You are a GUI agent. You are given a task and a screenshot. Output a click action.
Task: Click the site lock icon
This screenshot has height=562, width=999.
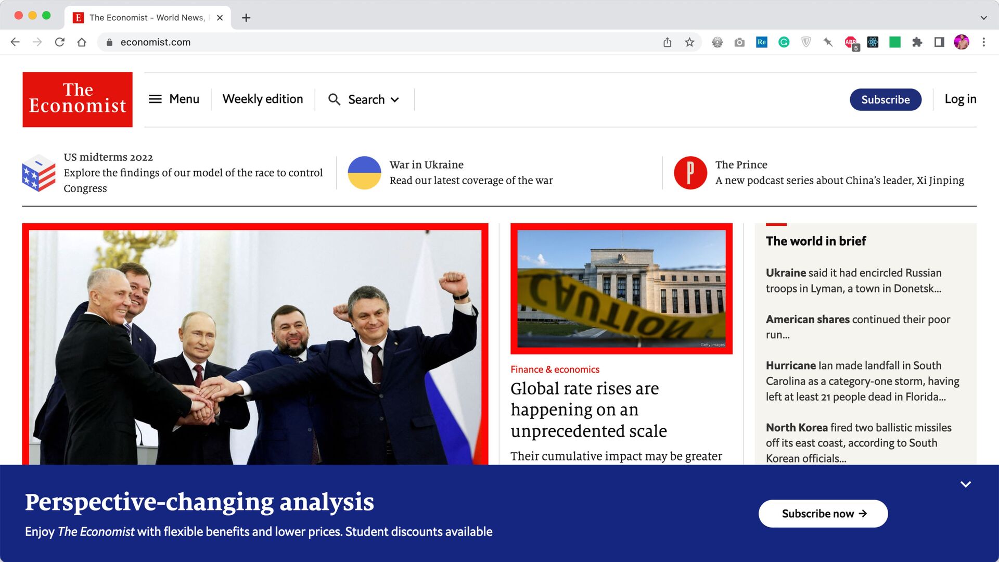click(109, 42)
